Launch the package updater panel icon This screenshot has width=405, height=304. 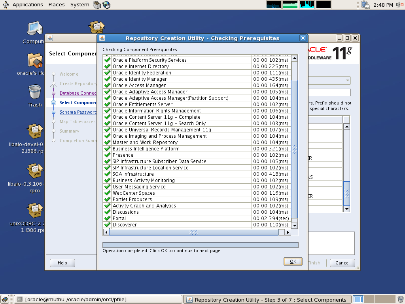(97, 5)
